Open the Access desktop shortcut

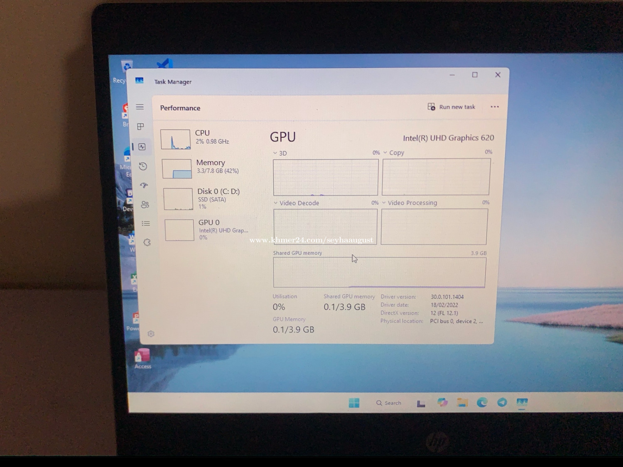(142, 359)
